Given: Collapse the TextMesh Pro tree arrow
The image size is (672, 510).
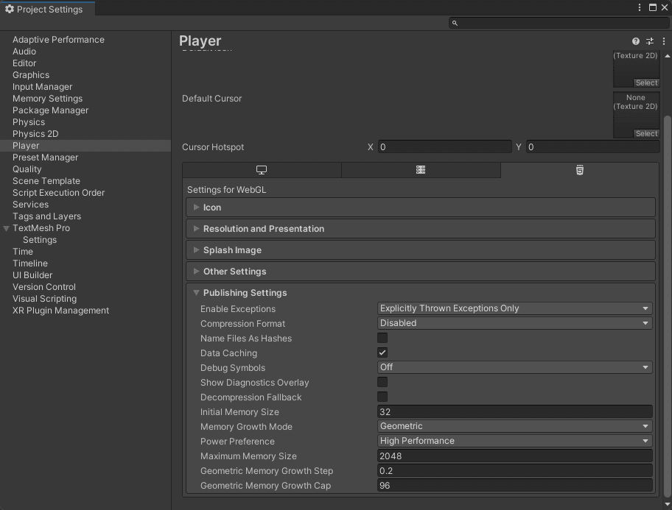Looking at the screenshot, I should (x=6, y=228).
